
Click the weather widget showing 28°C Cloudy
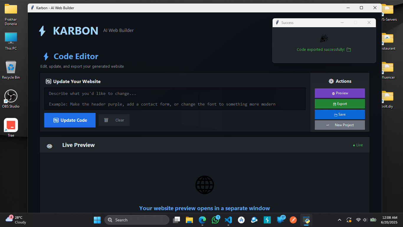pyautogui.click(x=16, y=220)
